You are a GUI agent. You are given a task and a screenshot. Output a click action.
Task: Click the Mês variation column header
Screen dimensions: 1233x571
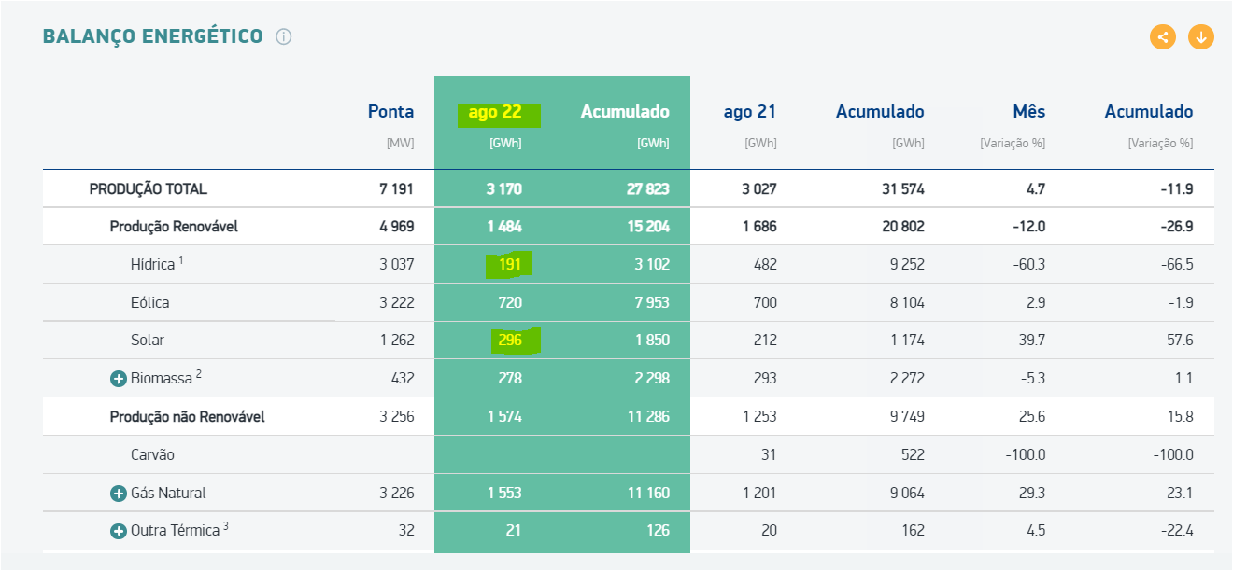[x=1028, y=112]
